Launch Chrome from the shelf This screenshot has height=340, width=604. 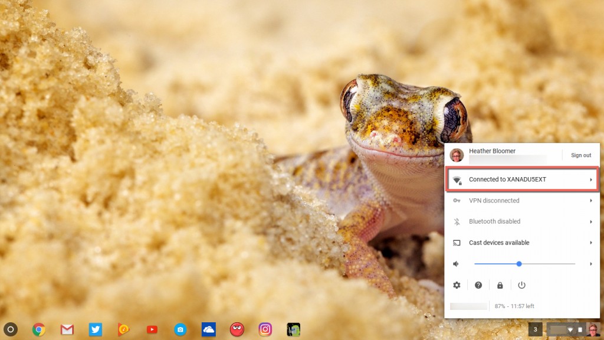point(40,331)
